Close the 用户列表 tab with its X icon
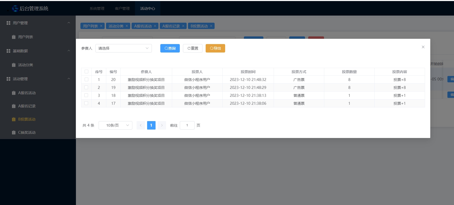The width and height of the screenshot is (454, 205). point(101,26)
